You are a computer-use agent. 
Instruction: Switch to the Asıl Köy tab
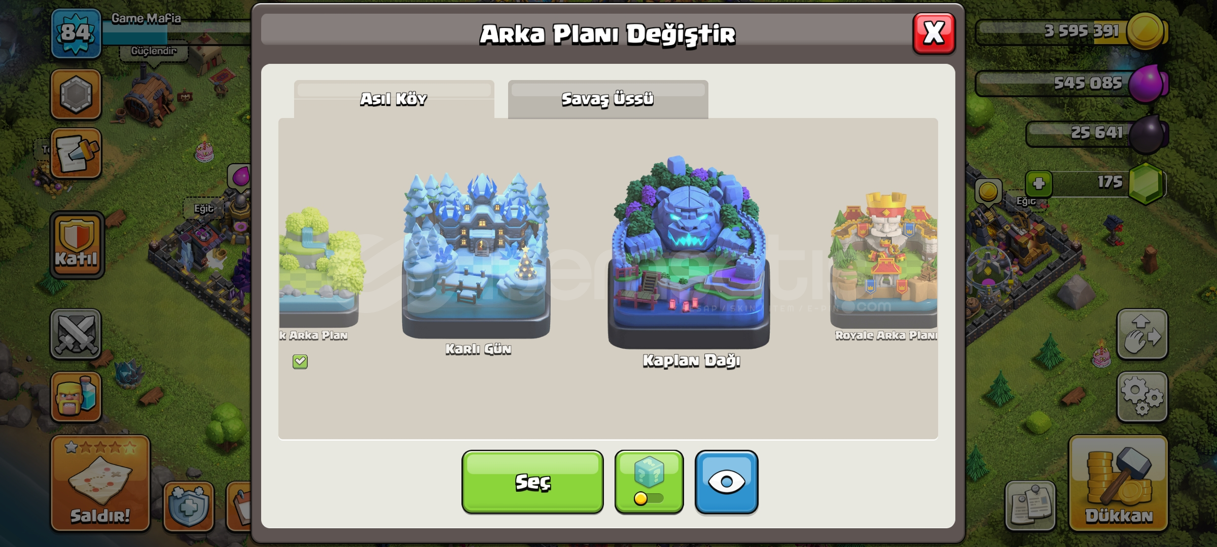click(394, 99)
